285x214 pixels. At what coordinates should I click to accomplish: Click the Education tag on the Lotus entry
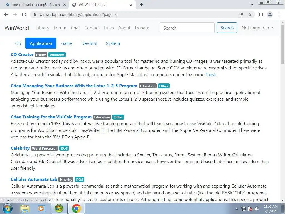pos(148,86)
